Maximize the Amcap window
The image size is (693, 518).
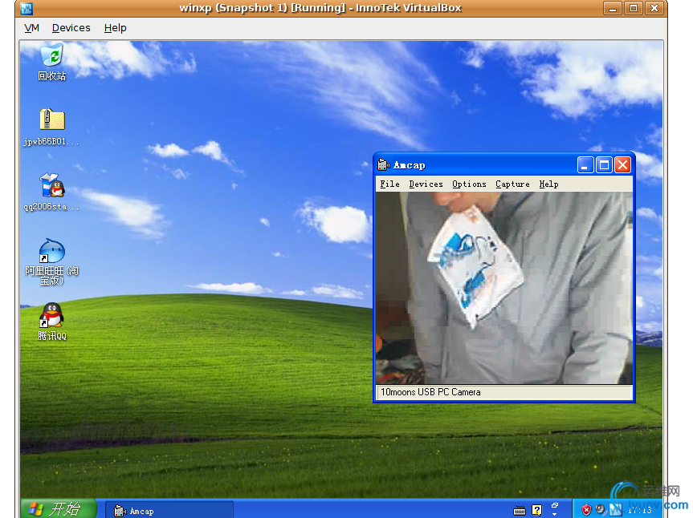click(604, 165)
